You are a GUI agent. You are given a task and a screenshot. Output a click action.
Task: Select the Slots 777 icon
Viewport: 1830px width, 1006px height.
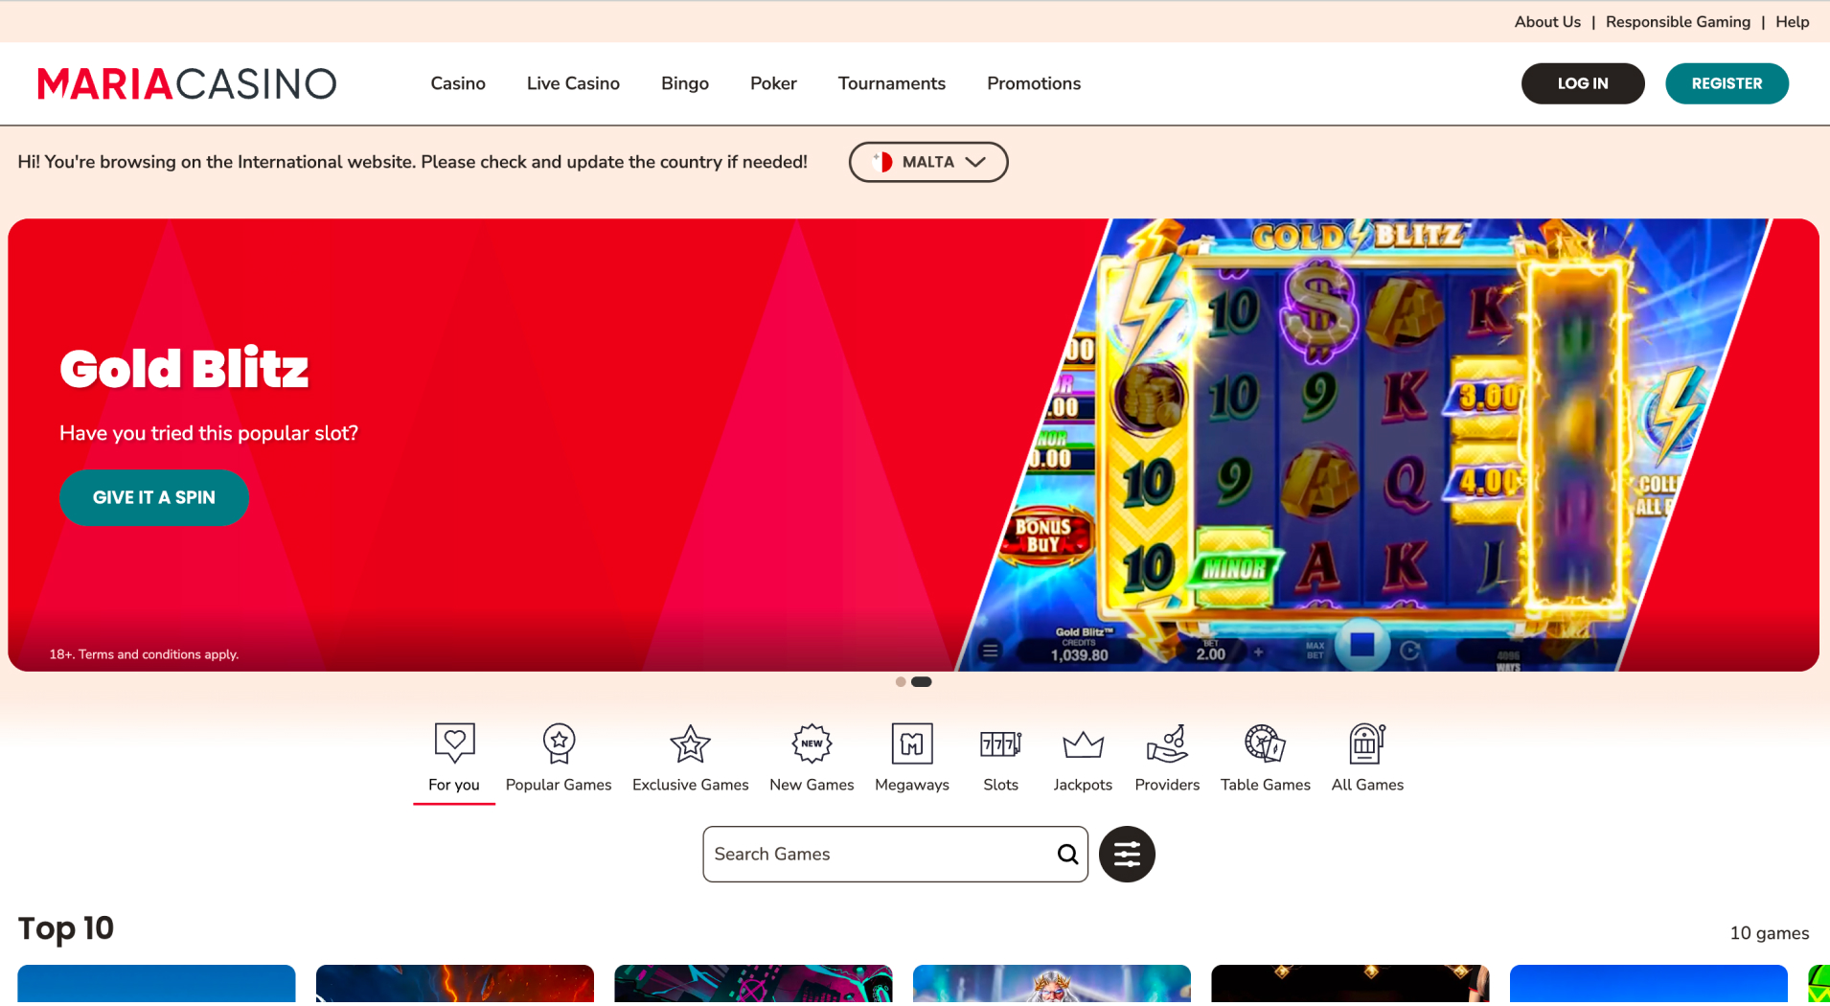point(1000,743)
